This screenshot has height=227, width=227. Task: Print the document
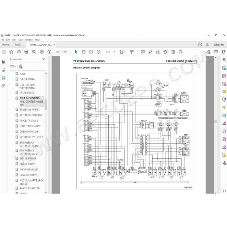26,52
